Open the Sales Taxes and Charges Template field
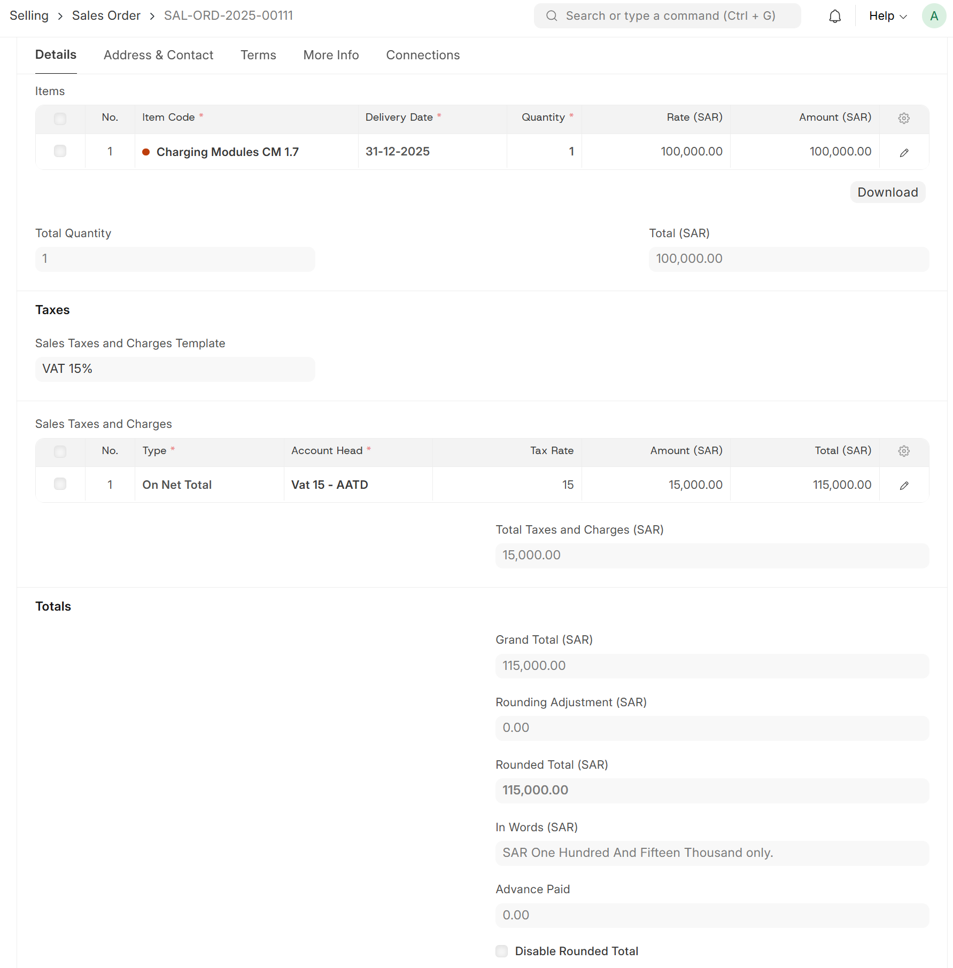The height and width of the screenshot is (968, 953). [x=175, y=369]
